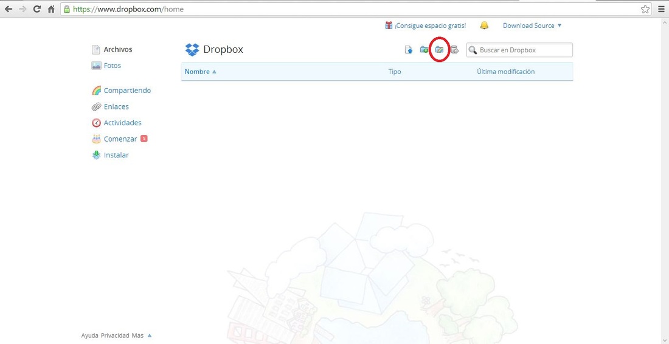
Task: Open the Archivos section
Action: (x=118, y=49)
